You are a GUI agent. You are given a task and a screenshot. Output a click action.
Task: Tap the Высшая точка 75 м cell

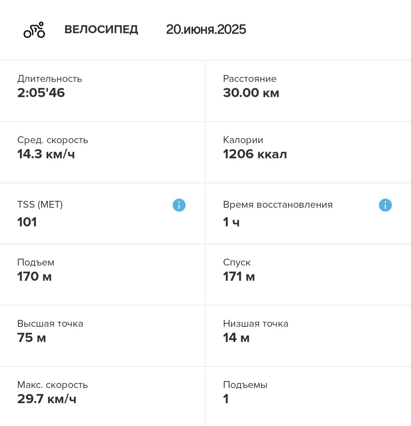point(102,336)
